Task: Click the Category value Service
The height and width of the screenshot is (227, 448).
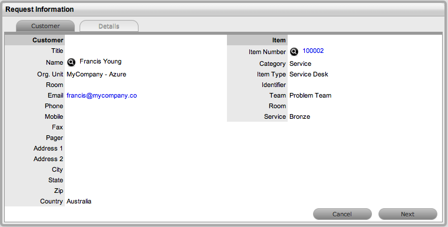Action: (x=300, y=64)
